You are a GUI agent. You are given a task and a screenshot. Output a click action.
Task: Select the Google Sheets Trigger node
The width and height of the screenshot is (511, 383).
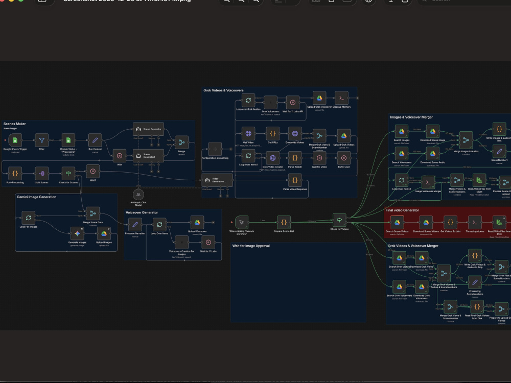click(x=15, y=140)
